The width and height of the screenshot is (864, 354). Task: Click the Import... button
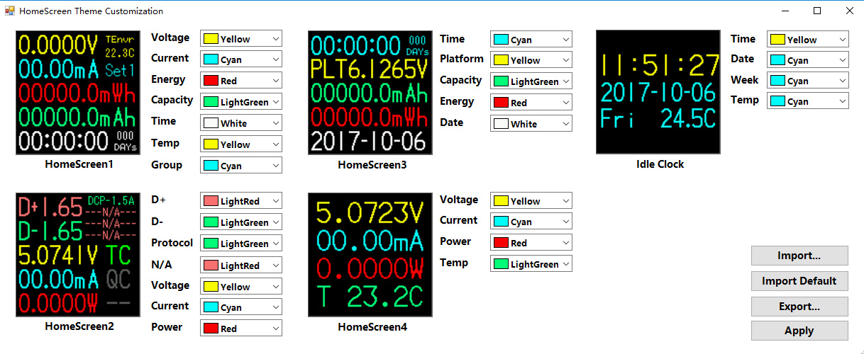click(799, 256)
